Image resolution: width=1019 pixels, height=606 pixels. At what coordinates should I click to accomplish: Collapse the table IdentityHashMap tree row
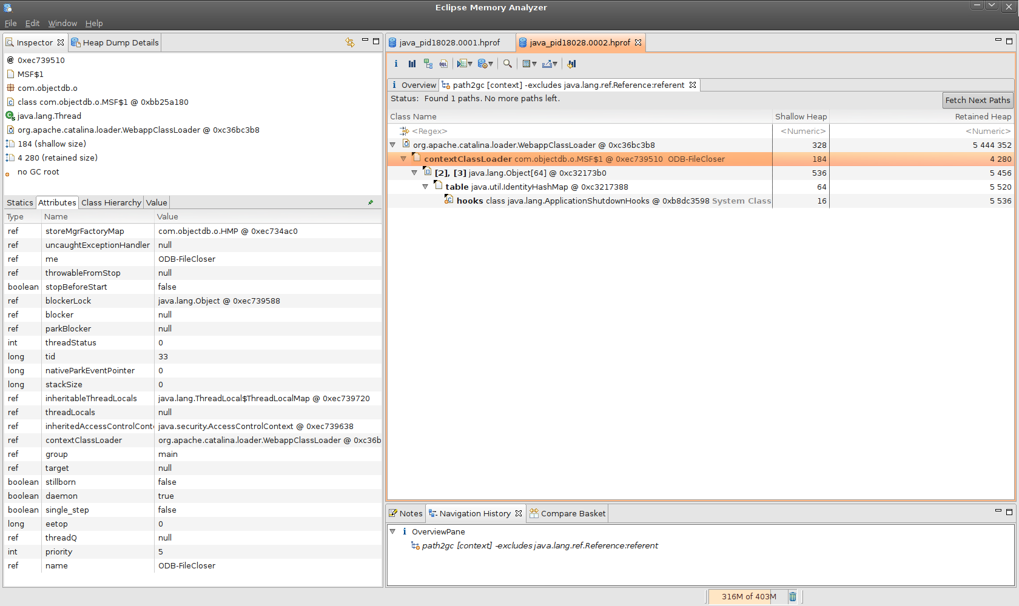(425, 187)
